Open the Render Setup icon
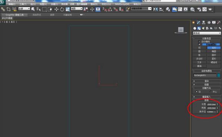 (x=199, y=9)
